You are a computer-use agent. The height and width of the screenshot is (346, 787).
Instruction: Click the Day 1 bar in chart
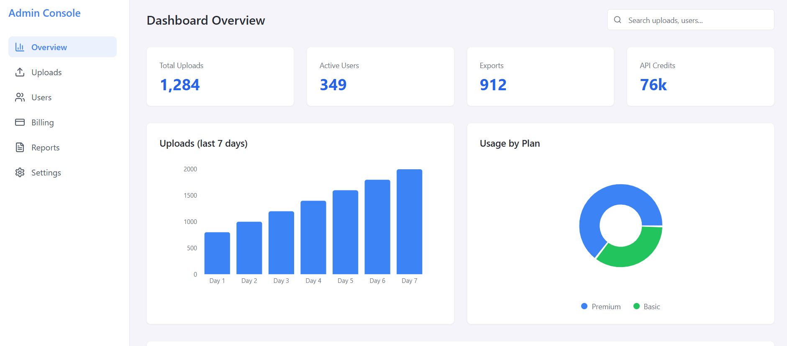coord(217,253)
